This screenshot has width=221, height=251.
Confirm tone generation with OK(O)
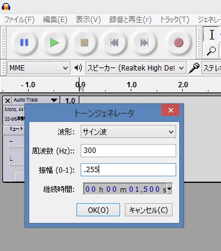[x=98, y=210]
